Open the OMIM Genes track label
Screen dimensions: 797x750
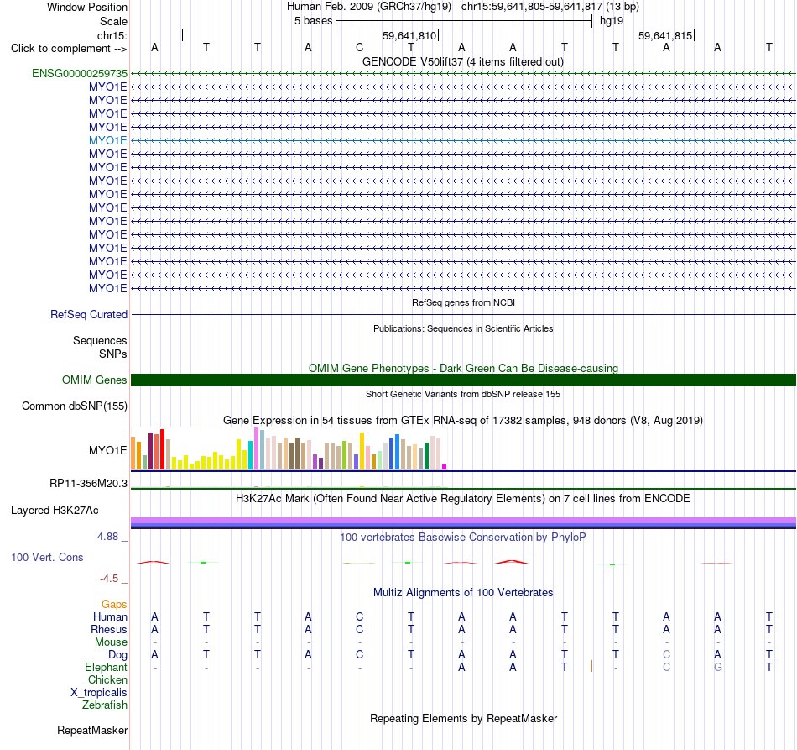(94, 380)
